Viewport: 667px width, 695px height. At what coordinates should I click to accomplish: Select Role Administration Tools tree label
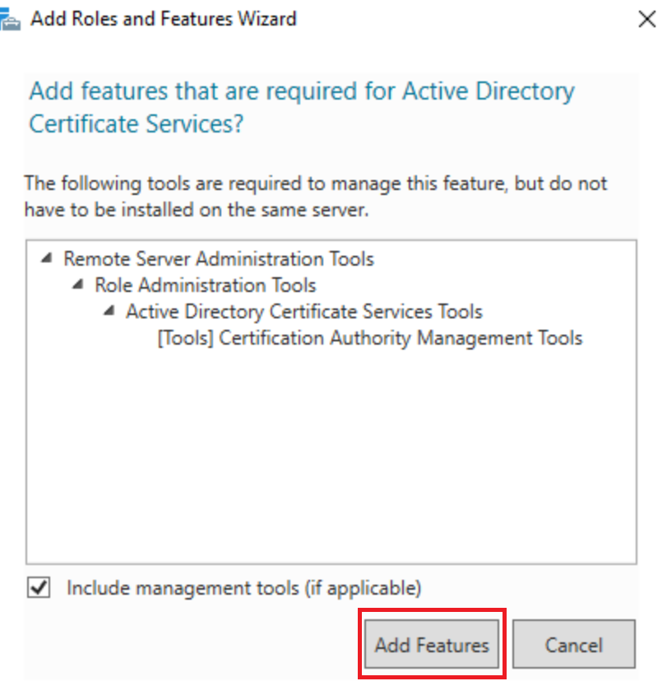click(x=206, y=285)
